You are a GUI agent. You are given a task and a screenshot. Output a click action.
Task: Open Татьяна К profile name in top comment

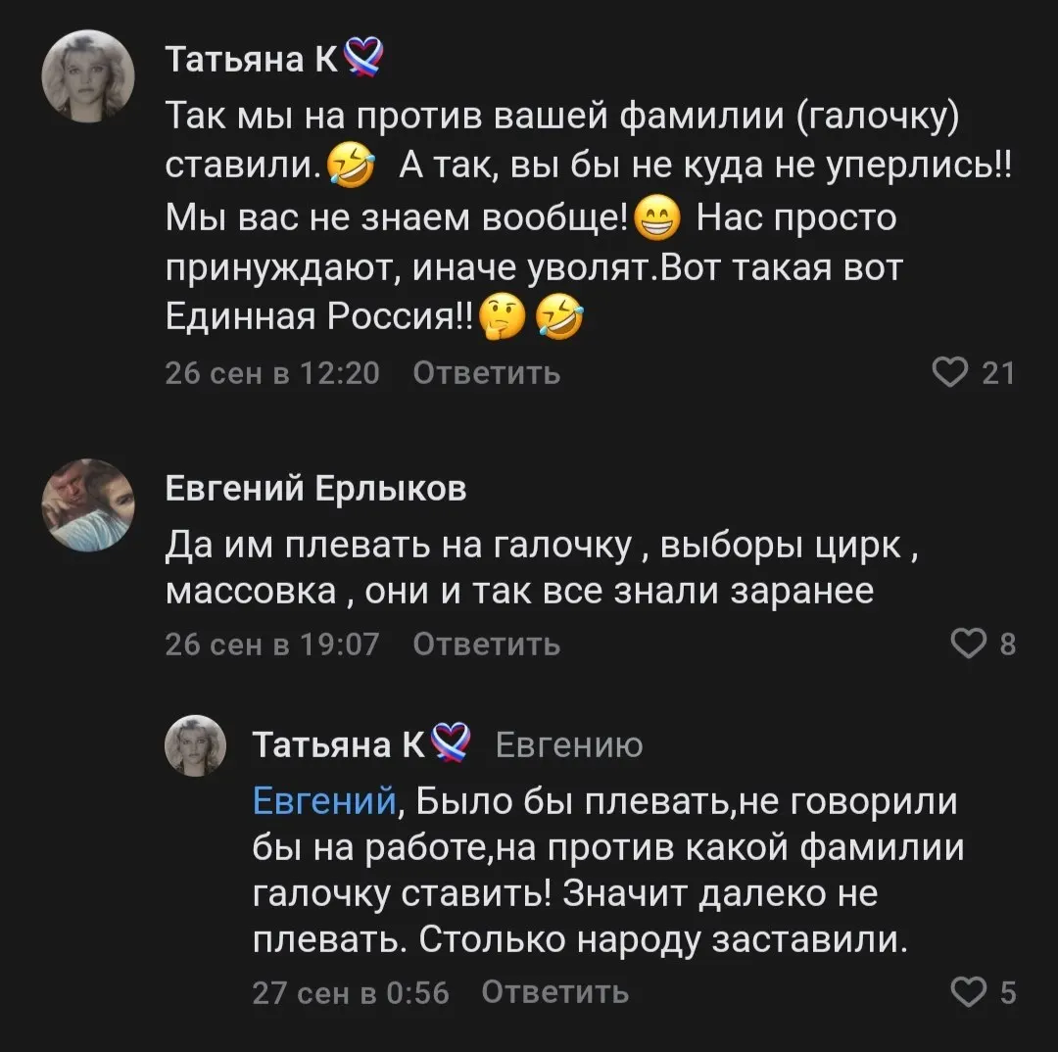coord(252,60)
